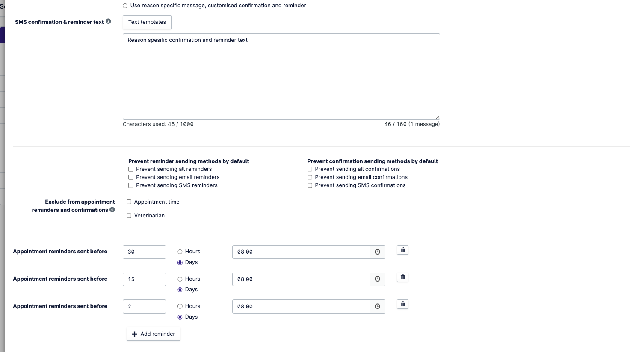Screen dimensions: 630x352
Task: Click the Add reminder button
Action: coord(154,334)
